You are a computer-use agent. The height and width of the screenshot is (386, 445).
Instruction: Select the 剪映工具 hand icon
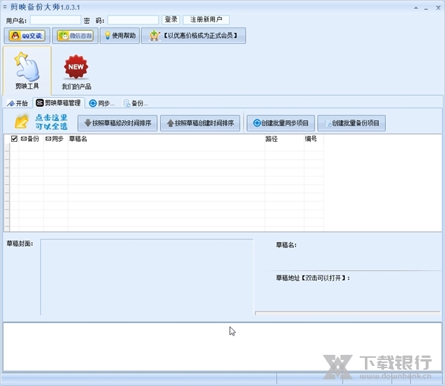point(27,71)
